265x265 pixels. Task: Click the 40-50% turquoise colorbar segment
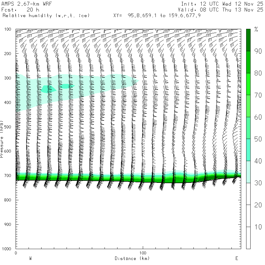pos(248,150)
